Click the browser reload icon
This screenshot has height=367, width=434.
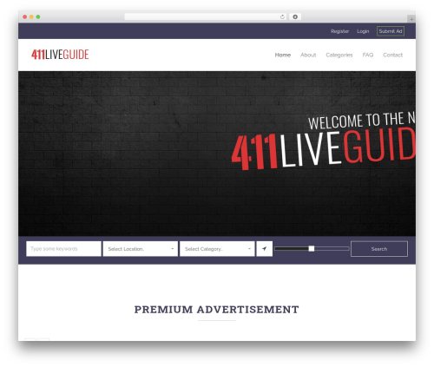[x=282, y=17]
